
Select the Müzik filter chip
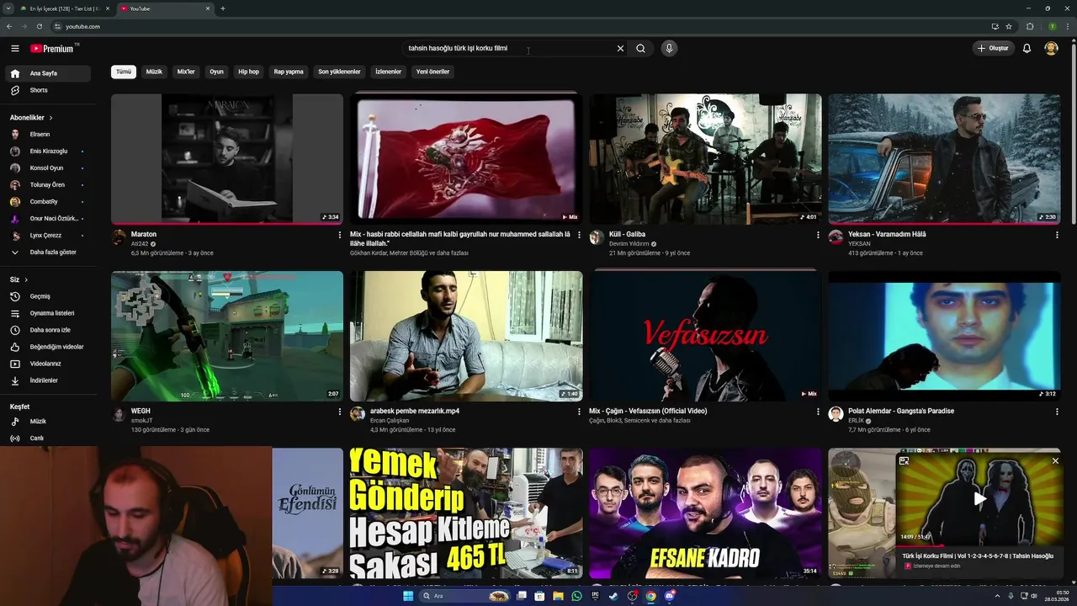(154, 72)
